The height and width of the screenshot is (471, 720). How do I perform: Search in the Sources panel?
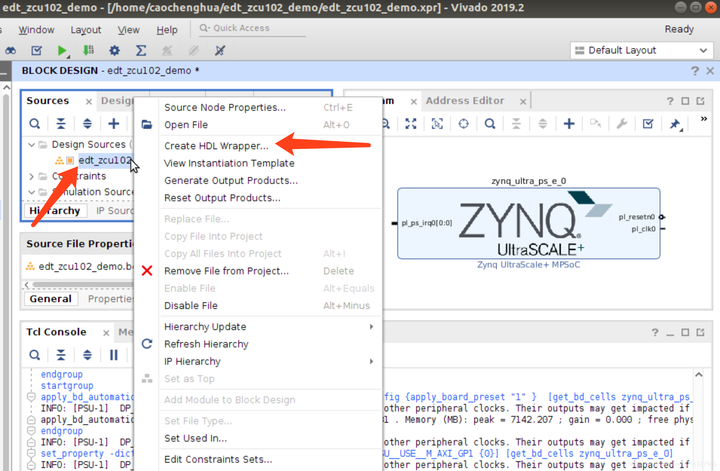point(35,124)
